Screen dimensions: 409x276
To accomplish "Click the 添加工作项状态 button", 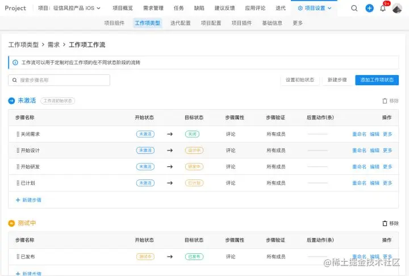I will (377, 80).
